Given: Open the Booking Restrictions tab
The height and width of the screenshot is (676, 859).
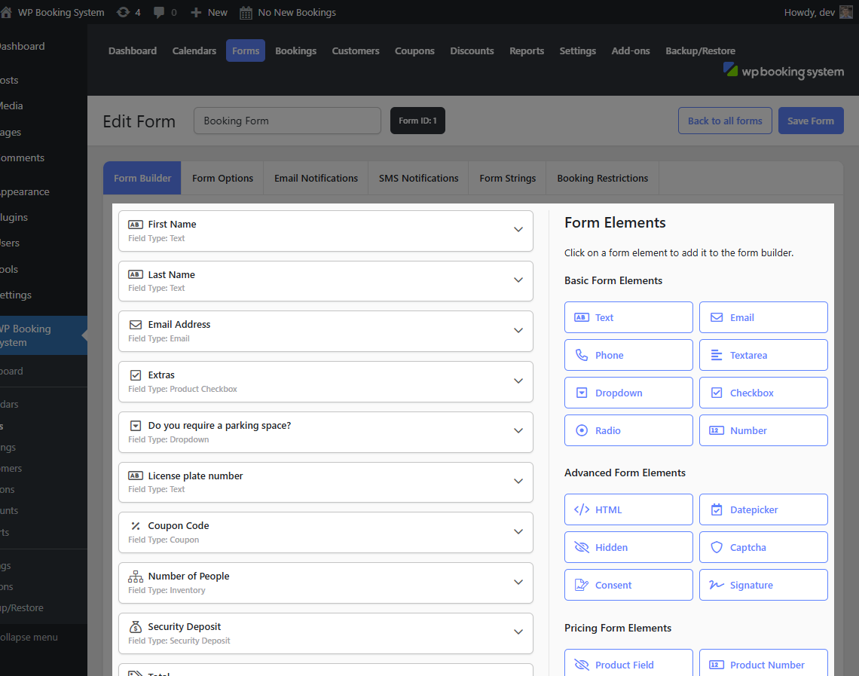Looking at the screenshot, I should click(603, 178).
